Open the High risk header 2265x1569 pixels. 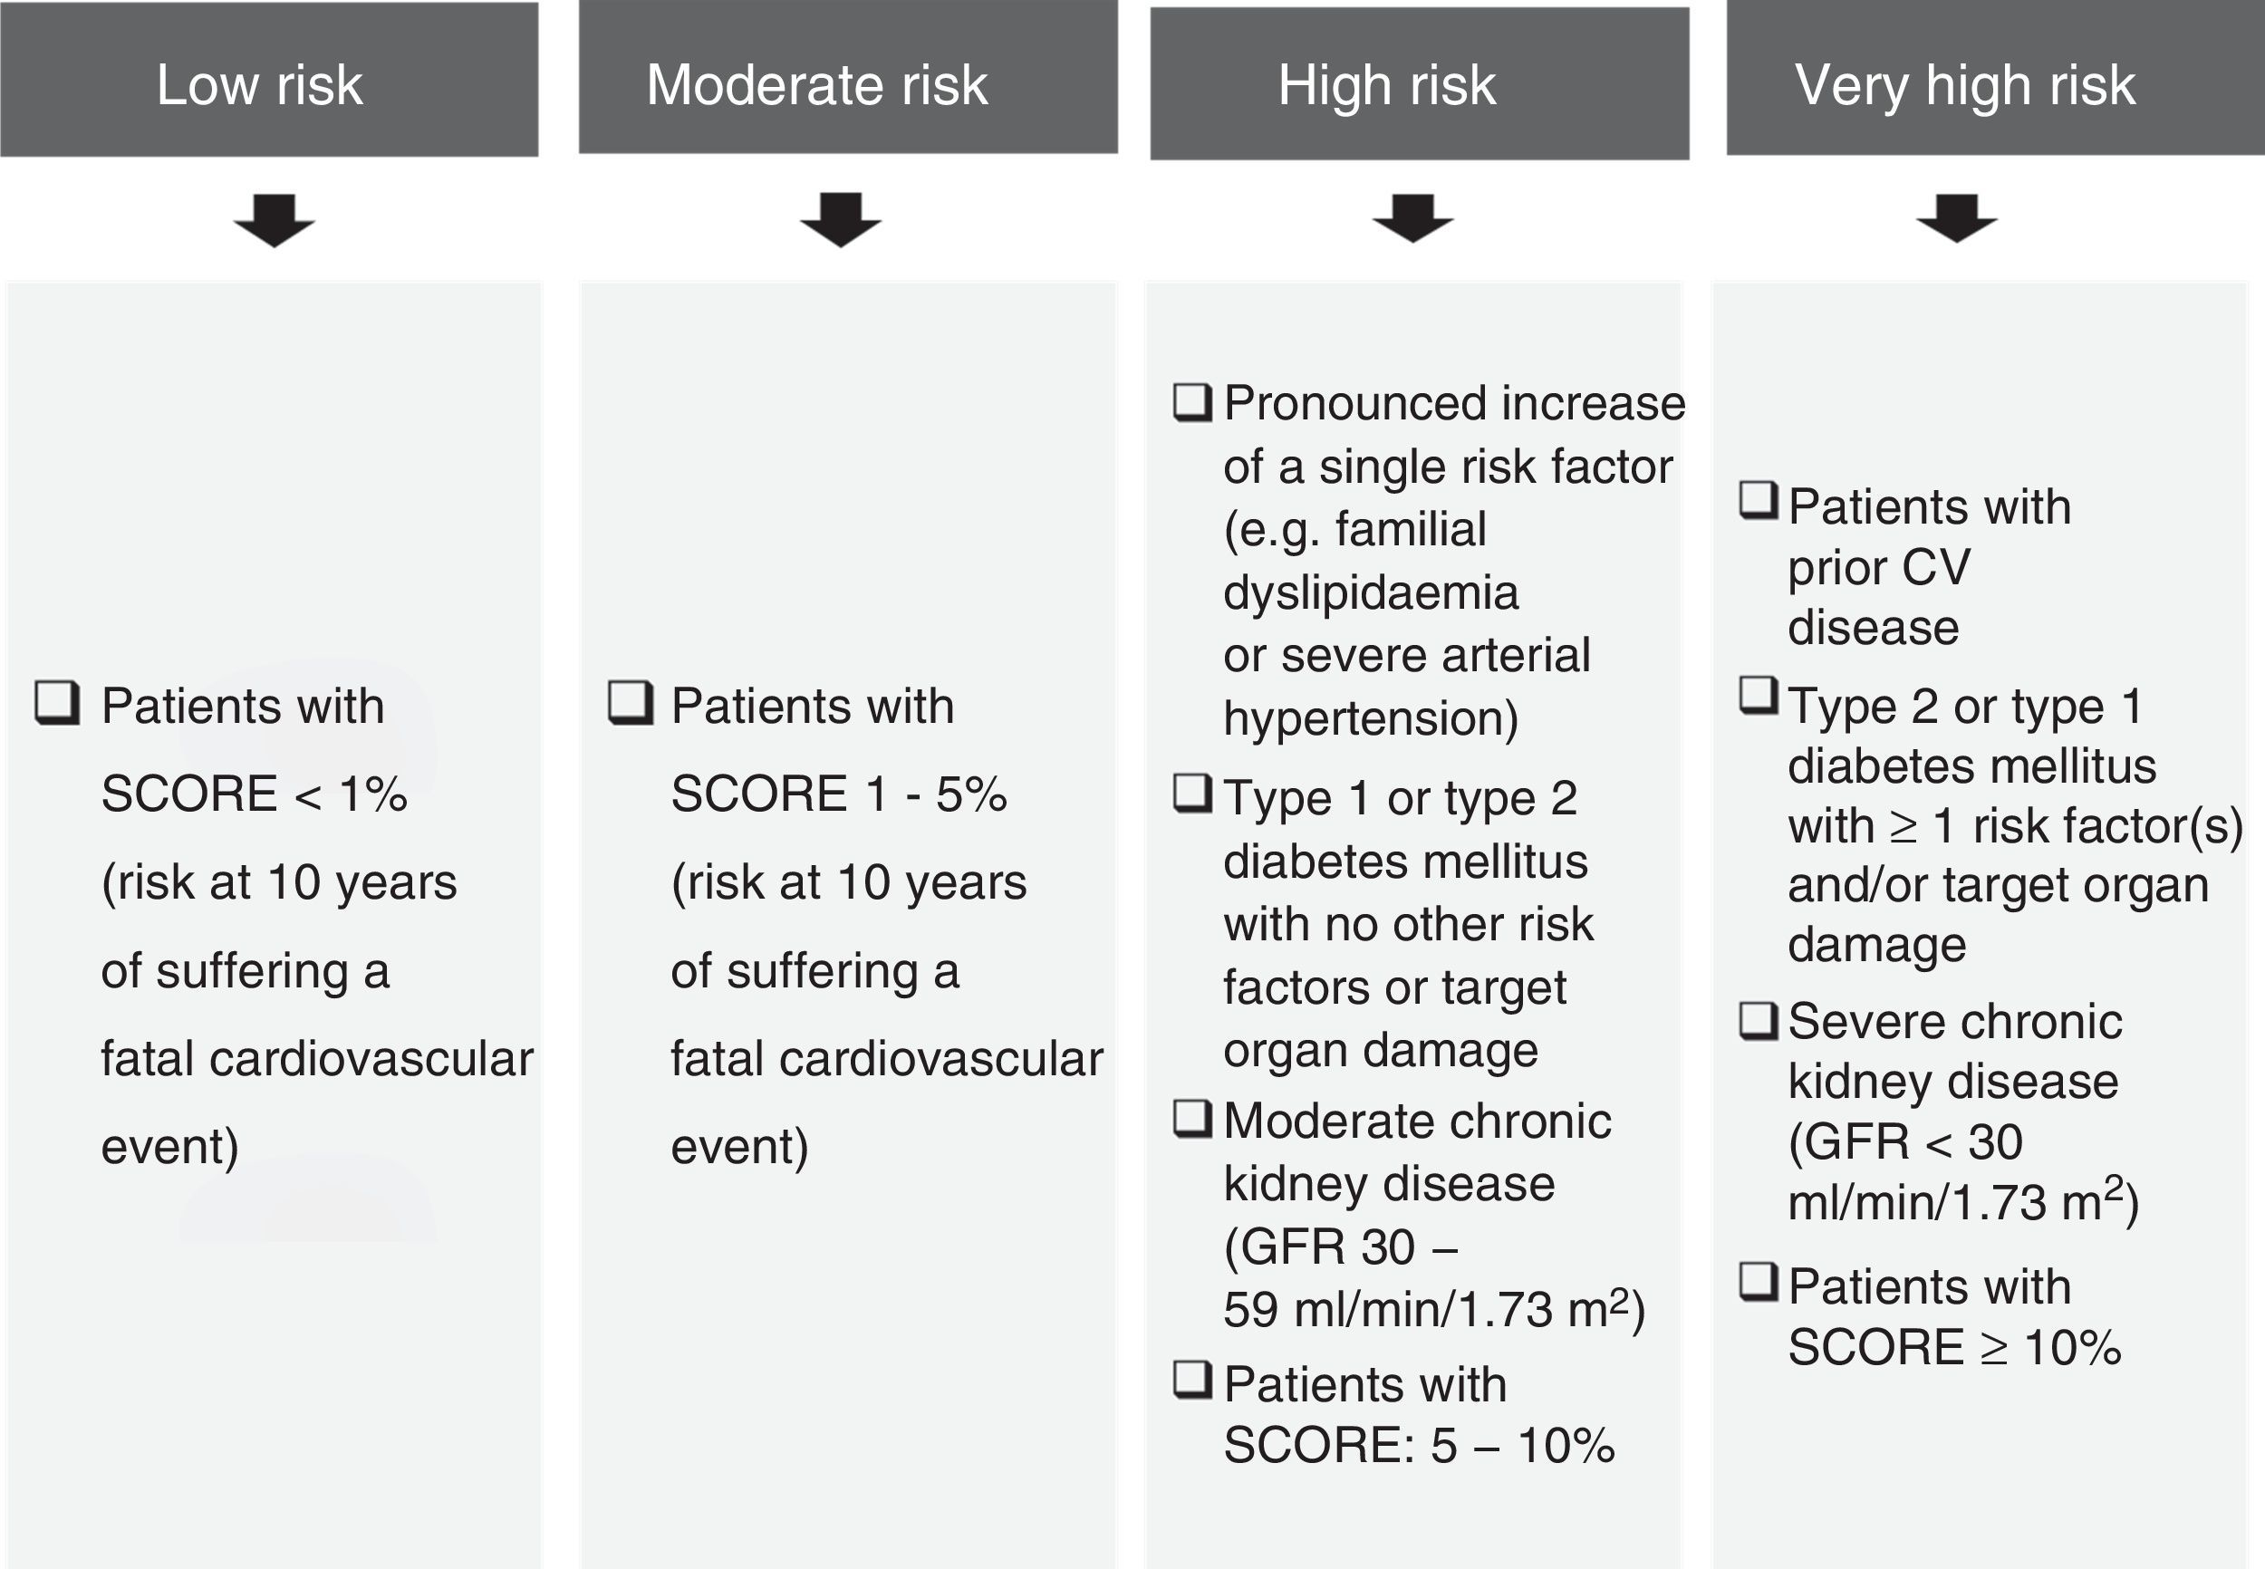coord(1420,82)
